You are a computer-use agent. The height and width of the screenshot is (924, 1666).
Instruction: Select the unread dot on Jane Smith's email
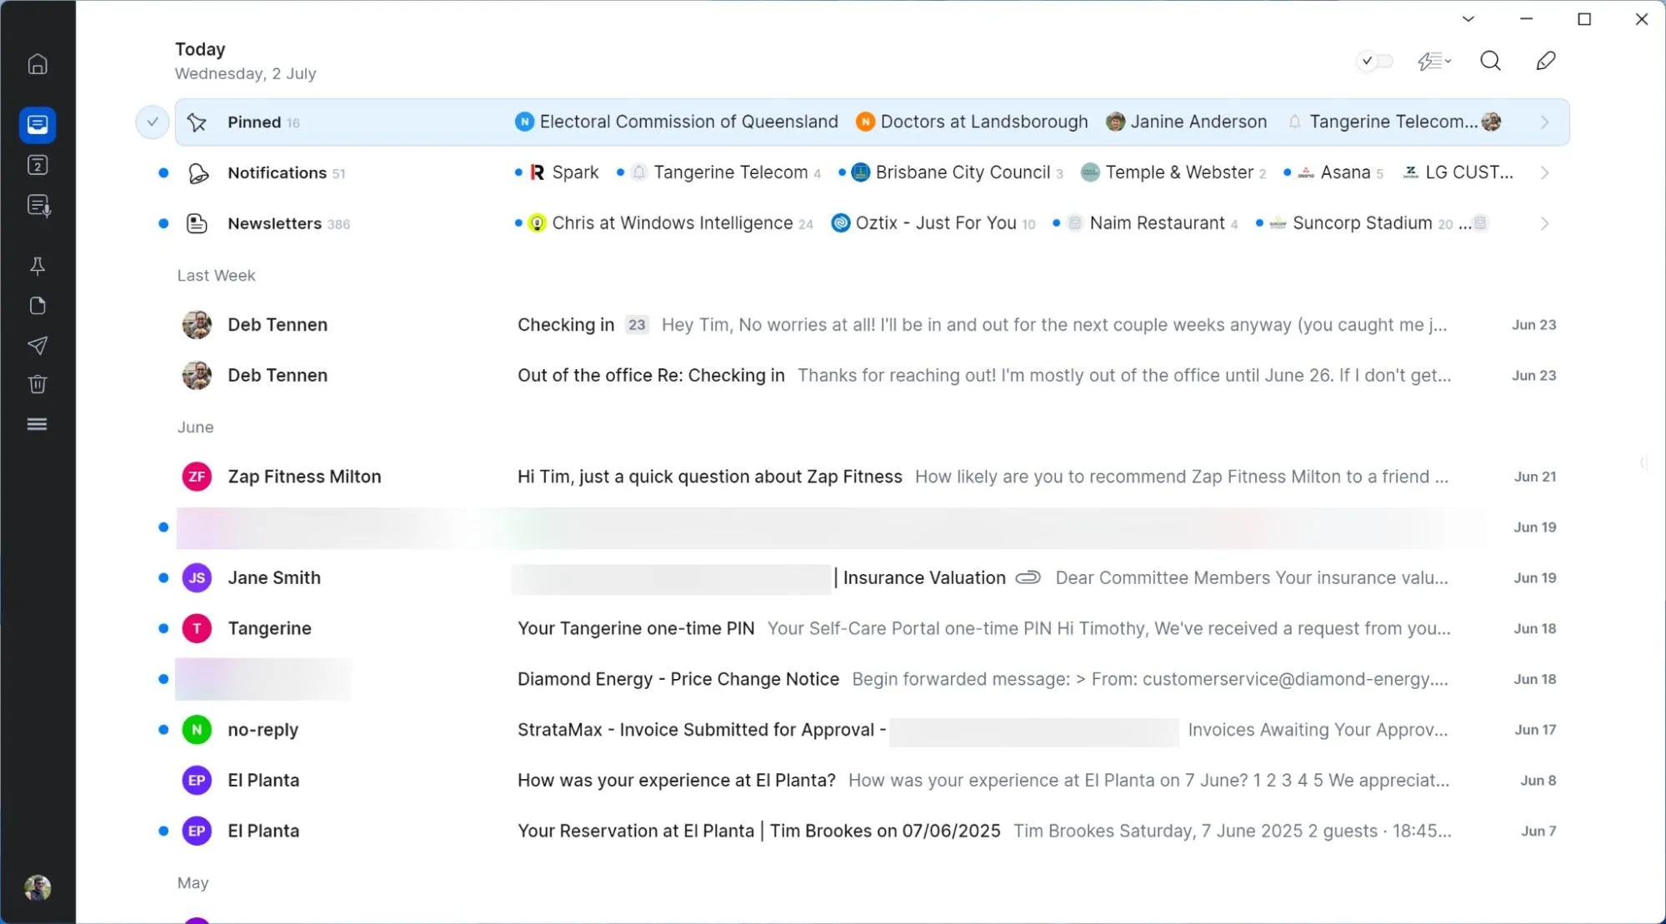click(163, 577)
